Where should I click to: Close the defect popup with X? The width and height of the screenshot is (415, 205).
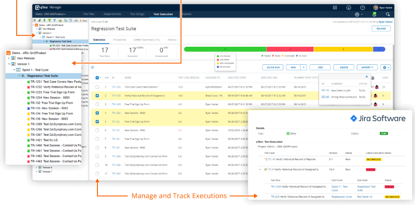coord(367,77)
